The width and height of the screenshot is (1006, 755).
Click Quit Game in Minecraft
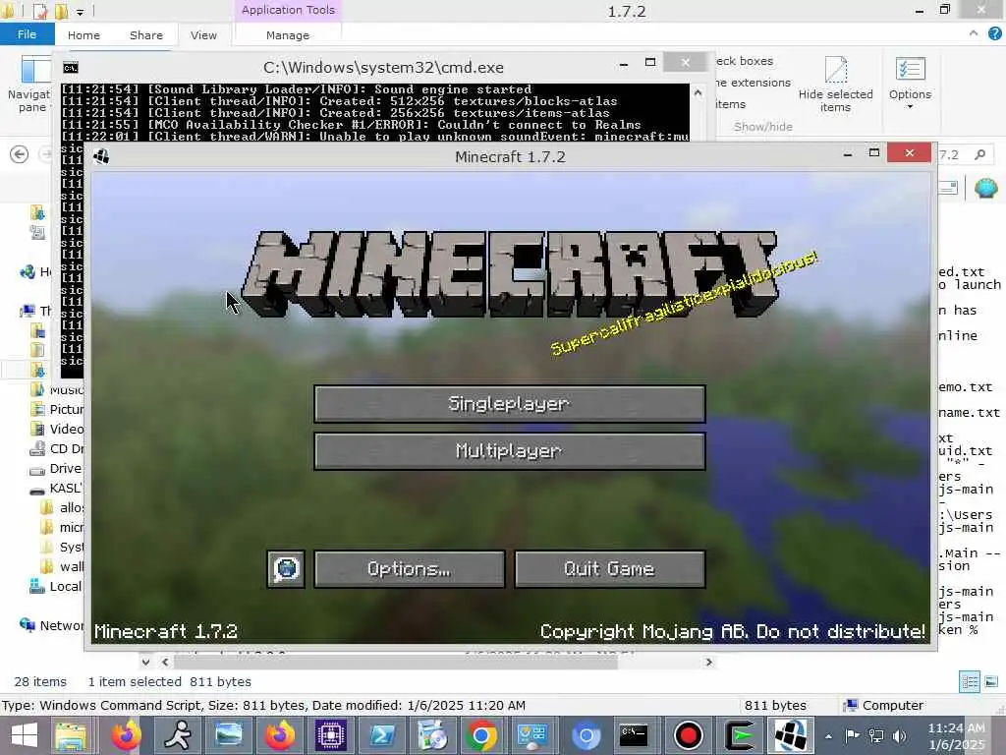[x=609, y=569]
